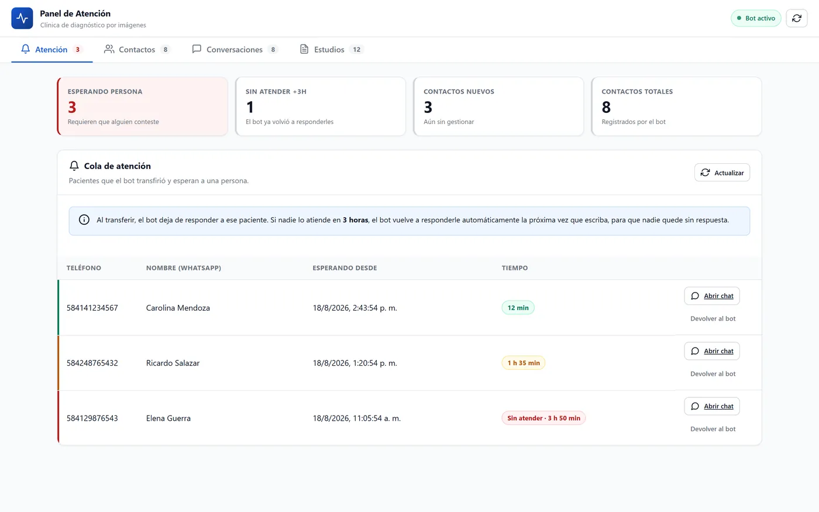Click the phone number 584141234567
This screenshot has height=512, width=819.
92,308
